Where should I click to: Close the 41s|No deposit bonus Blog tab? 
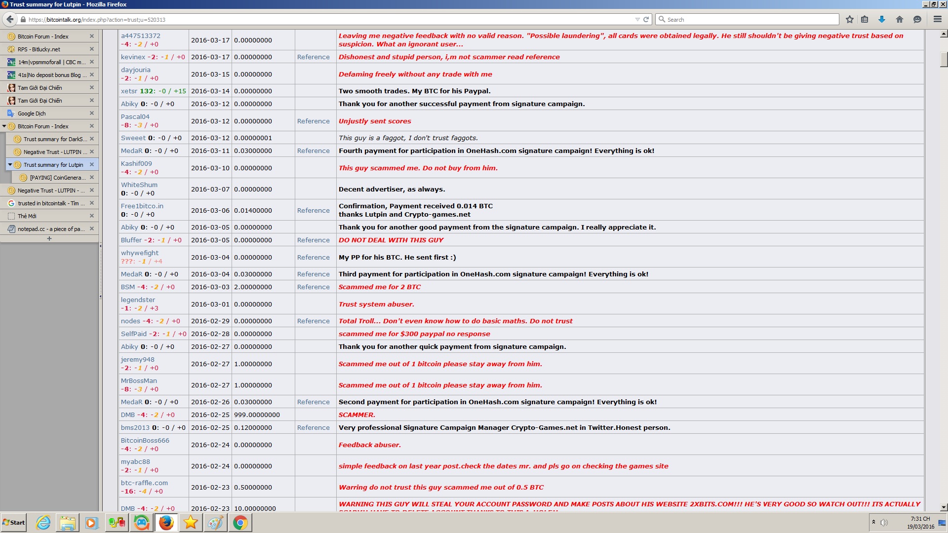[92, 75]
